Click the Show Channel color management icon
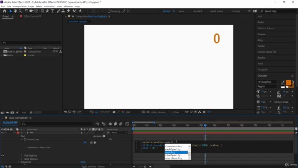Image resolution: width=298 pixels, height=168 pixels. tap(122, 112)
